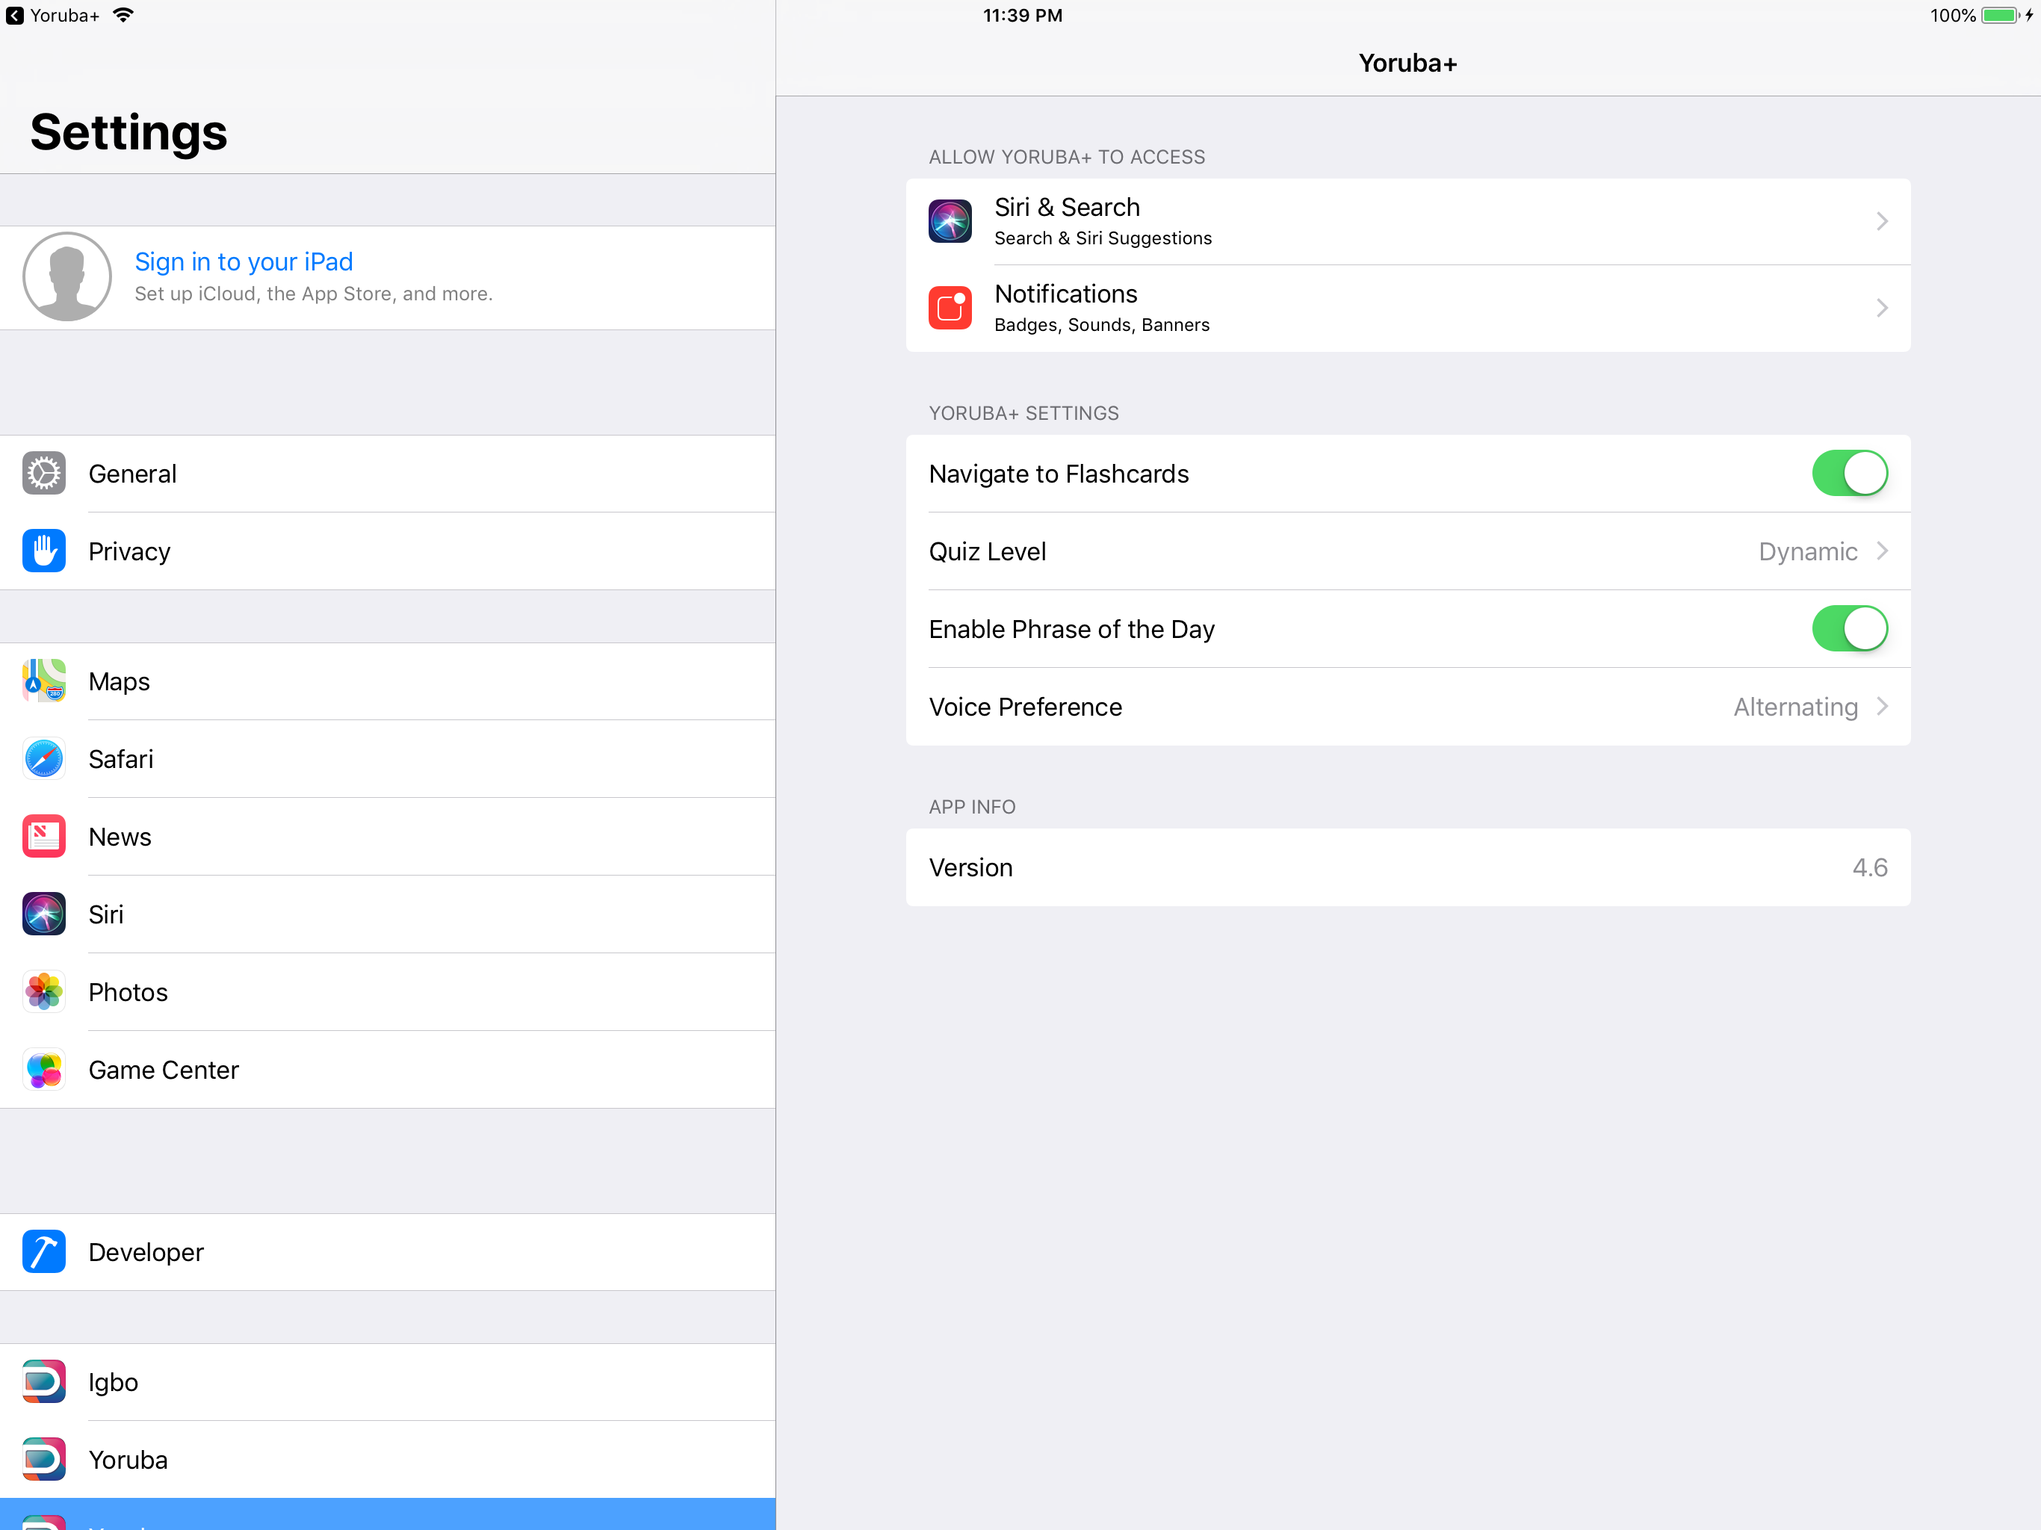The image size is (2041, 1530).
Task: Tap the General gear icon
Action: pyautogui.click(x=43, y=474)
